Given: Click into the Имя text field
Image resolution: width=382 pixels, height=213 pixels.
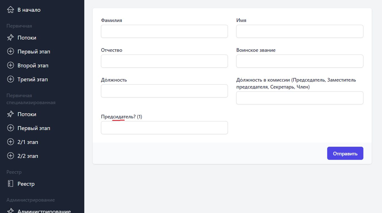Looking at the screenshot, I should tap(299, 31).
